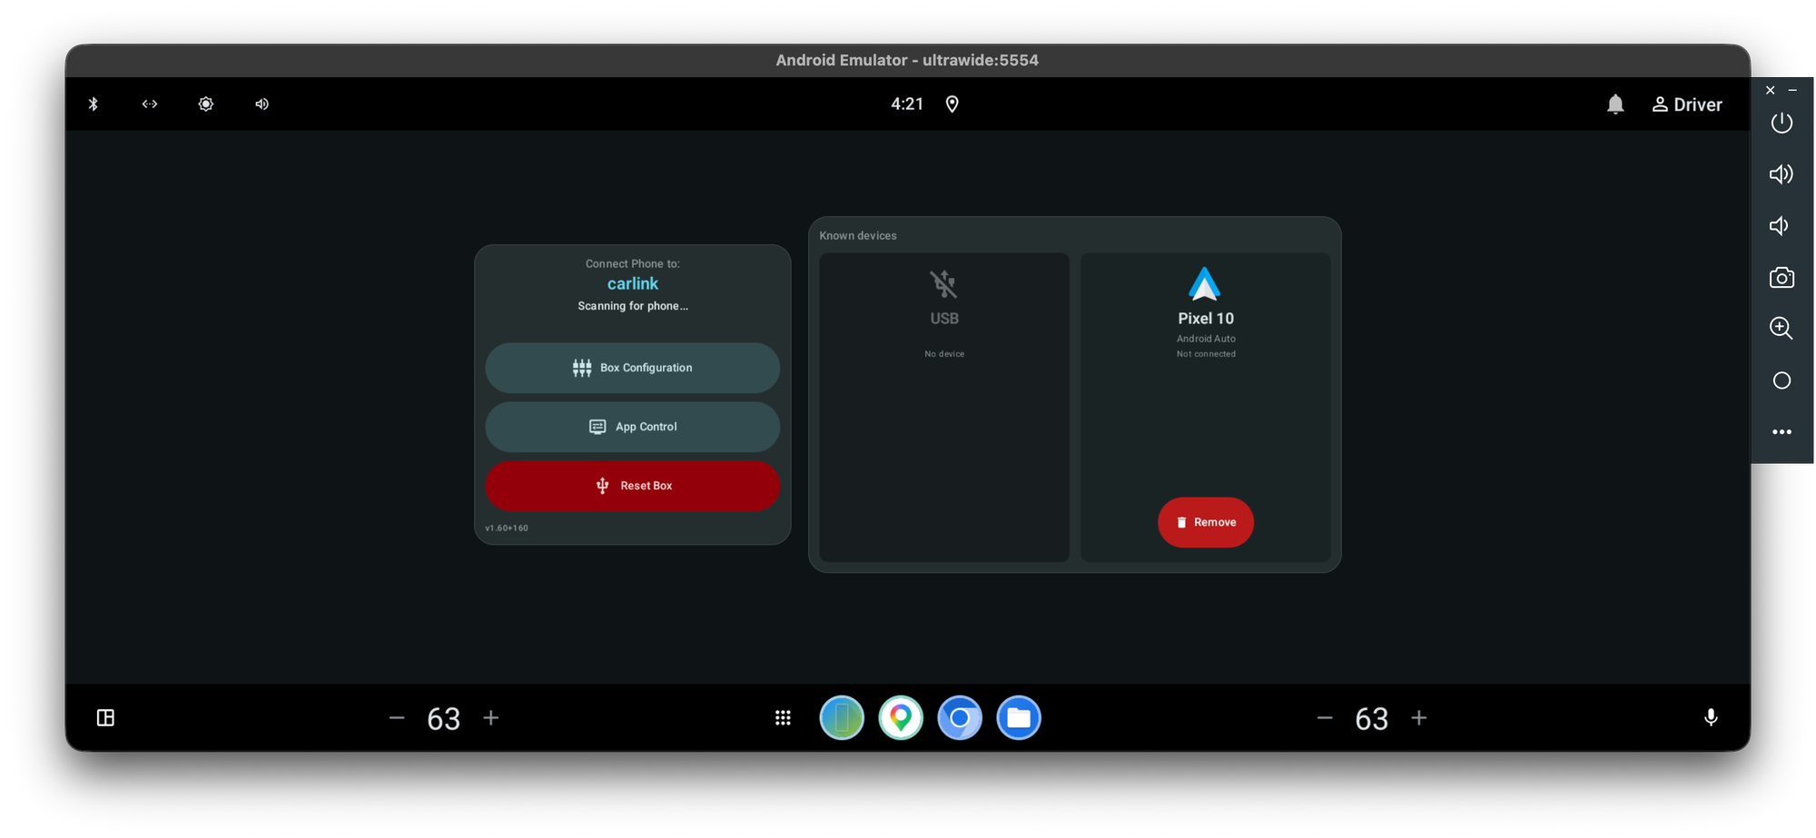The width and height of the screenshot is (1816, 838).
Task: Tap the connectivity arrows icon in status bar
Action: [x=150, y=104]
